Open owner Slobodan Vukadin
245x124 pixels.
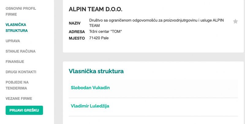[90, 88]
